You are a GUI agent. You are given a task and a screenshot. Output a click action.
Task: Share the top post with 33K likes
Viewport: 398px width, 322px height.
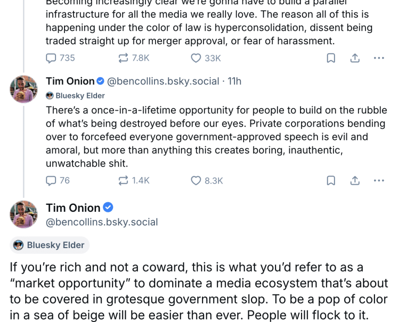(x=355, y=58)
